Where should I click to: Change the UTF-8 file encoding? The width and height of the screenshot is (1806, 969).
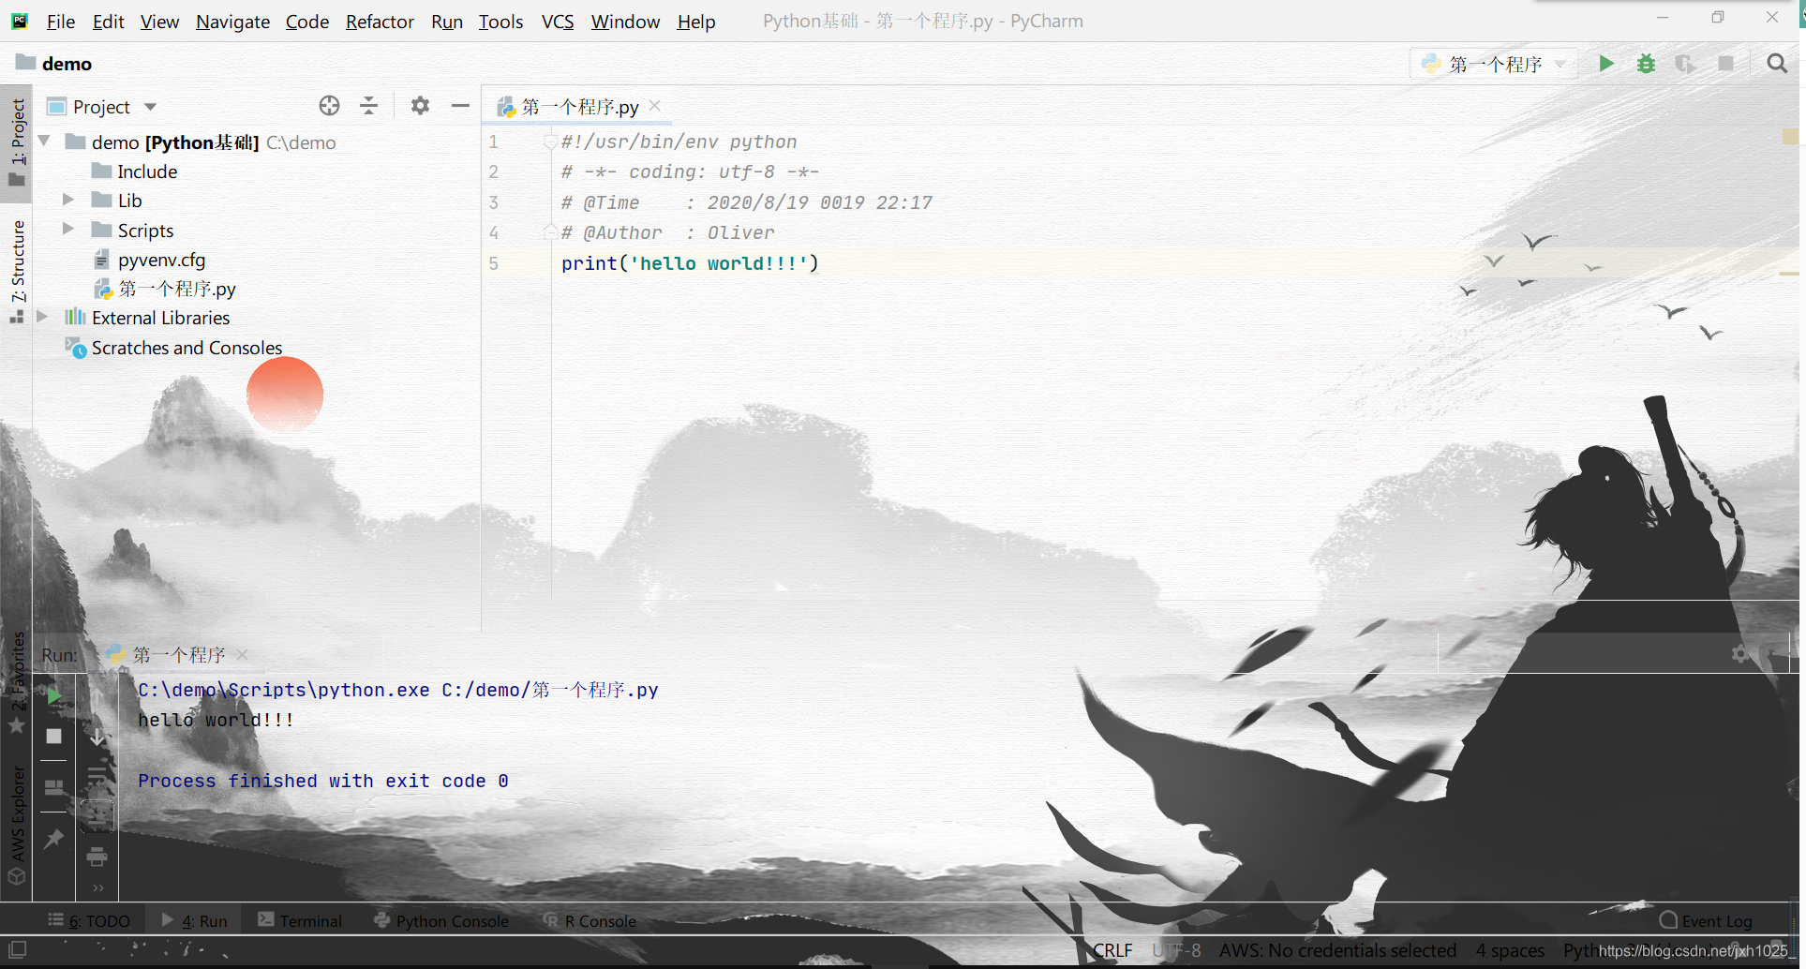point(1176,950)
